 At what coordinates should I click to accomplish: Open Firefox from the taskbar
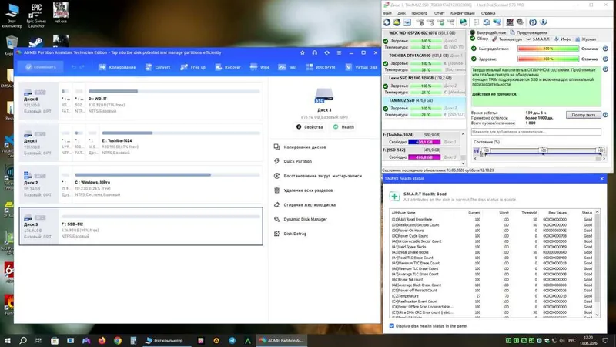click(x=102, y=340)
